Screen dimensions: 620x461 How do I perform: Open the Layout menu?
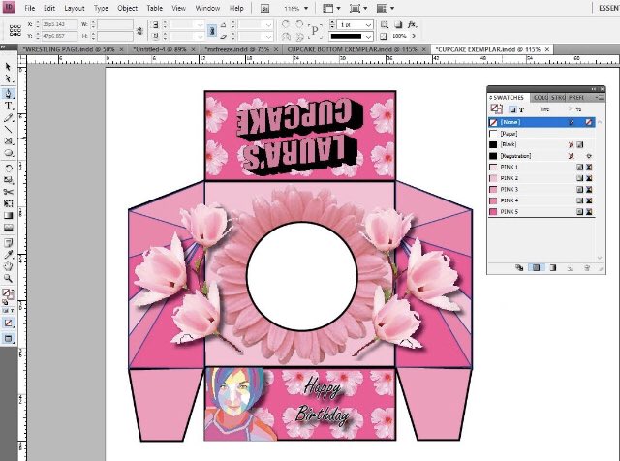coord(75,8)
